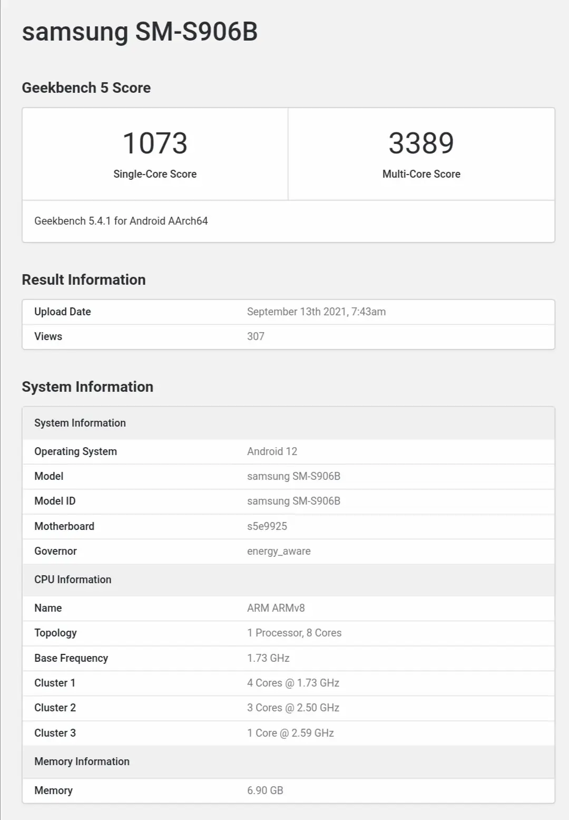Select the Geekbench 5 Score heading

(86, 88)
